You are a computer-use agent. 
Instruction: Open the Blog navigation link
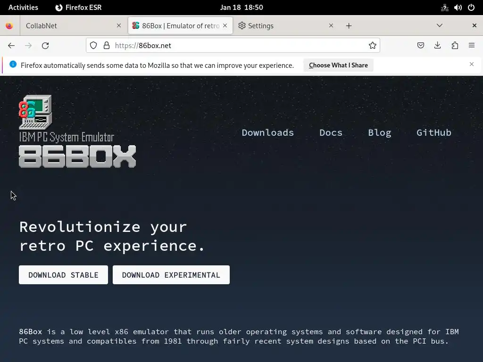click(380, 132)
